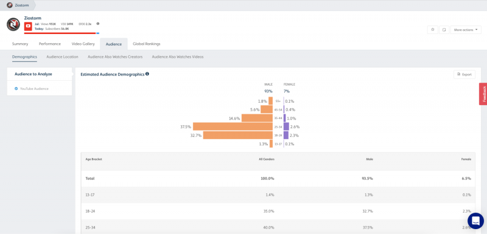Click the 1.4% cell in 13-17 row
Screen dimensions: 487x234
[270, 195]
